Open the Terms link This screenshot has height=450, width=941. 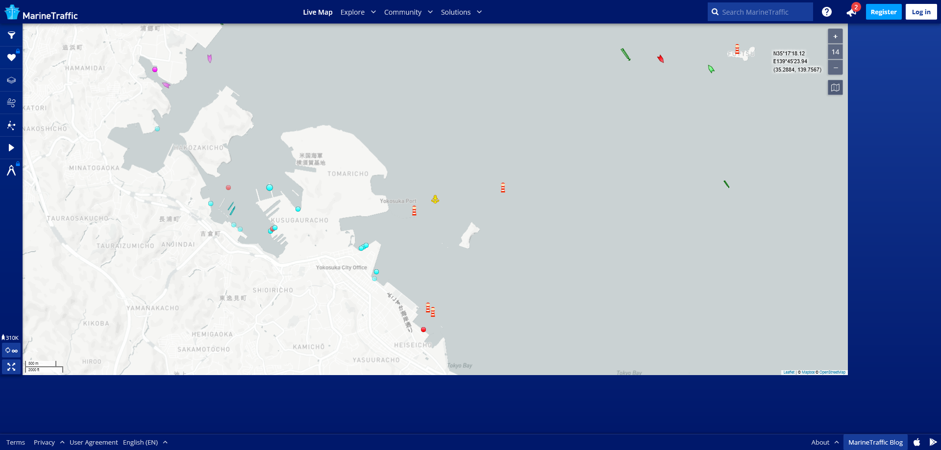point(16,442)
